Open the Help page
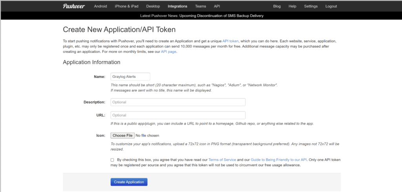 pos(292,6)
